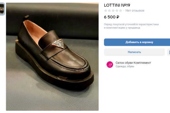Click the Нет отзывов reviews text
Screen dimensions: 170x113
[x=135, y=11]
